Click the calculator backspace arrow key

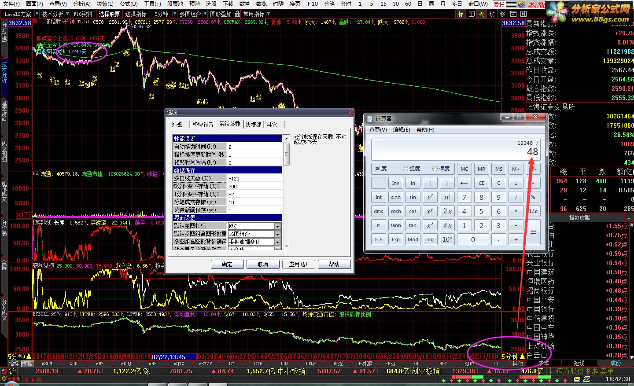[464, 183]
